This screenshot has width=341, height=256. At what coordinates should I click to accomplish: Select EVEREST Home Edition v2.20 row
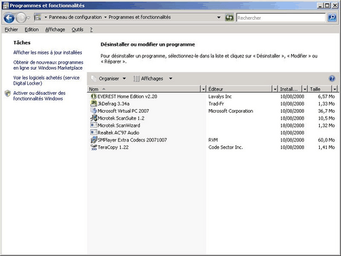213,96
